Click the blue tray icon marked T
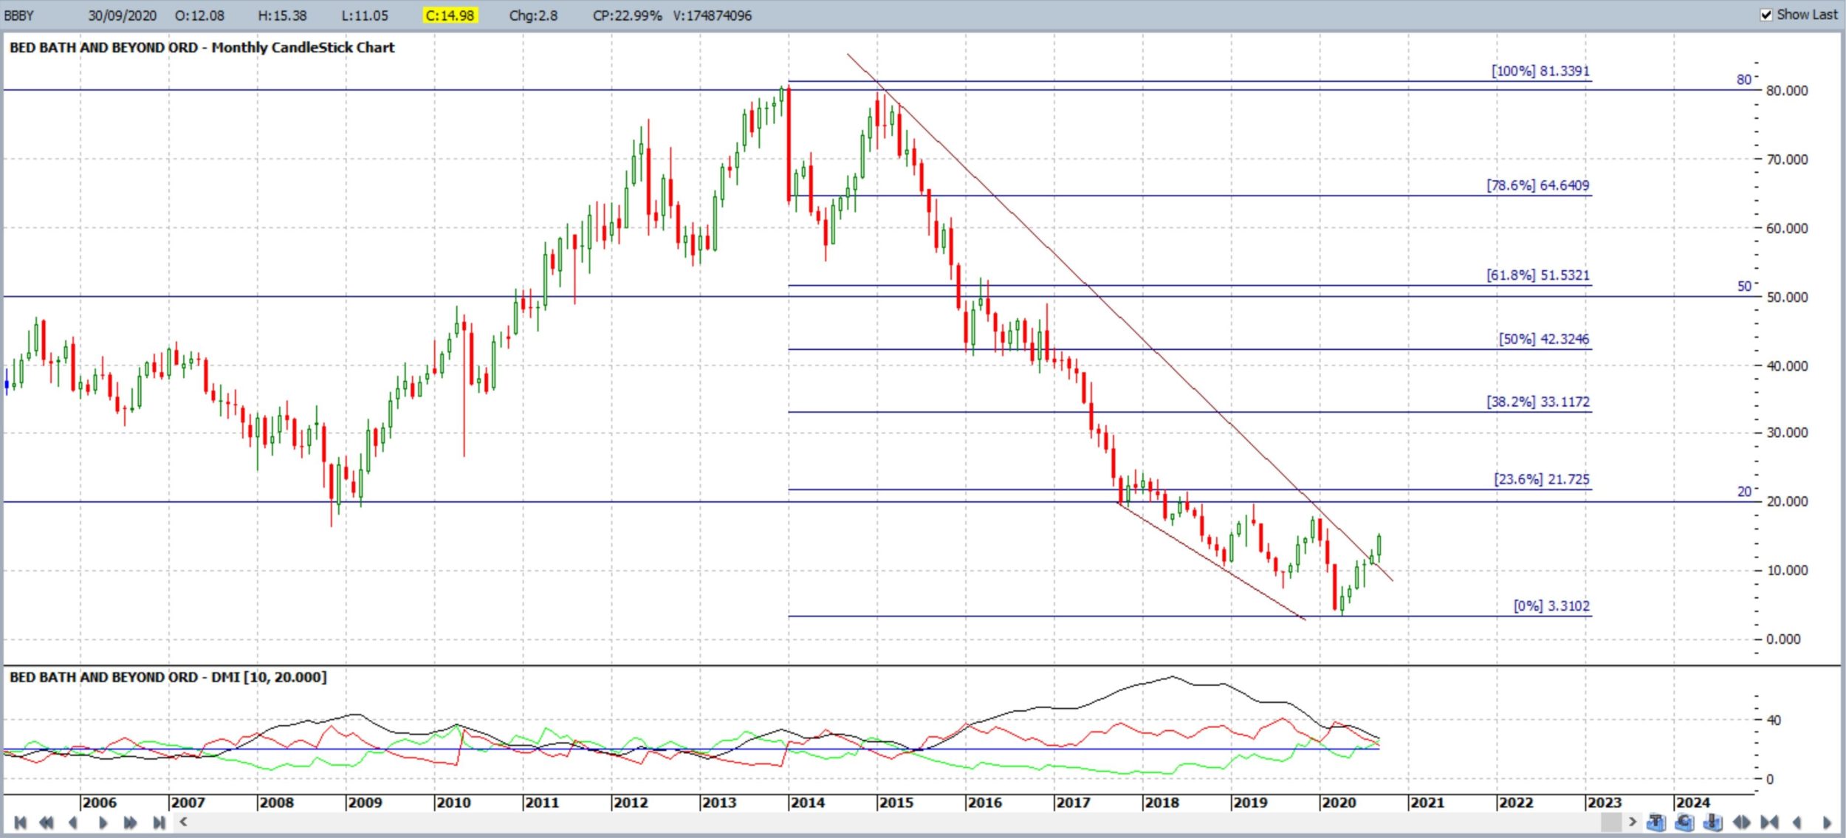This screenshot has height=838, width=1846. tap(1656, 822)
